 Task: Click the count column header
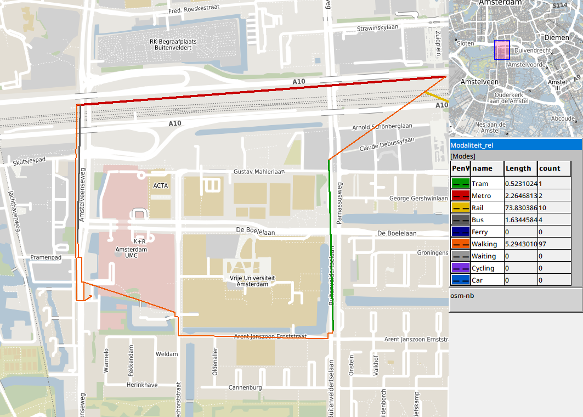tap(554, 168)
